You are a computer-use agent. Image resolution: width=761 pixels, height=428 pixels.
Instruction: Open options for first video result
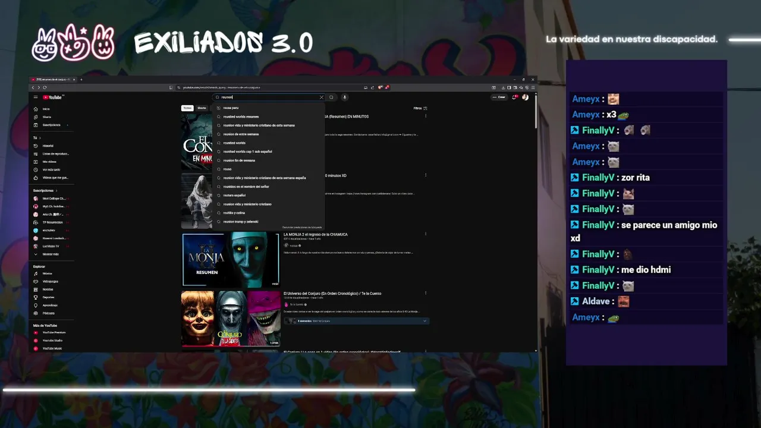pos(426,116)
